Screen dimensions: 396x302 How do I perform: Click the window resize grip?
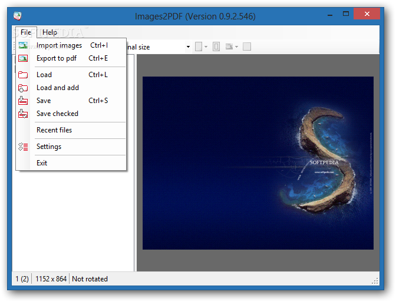[x=375, y=281]
